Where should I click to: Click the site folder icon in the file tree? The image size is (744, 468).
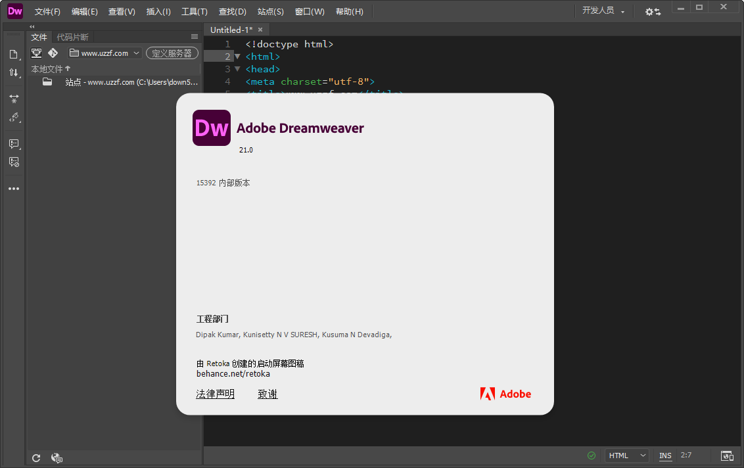click(47, 82)
